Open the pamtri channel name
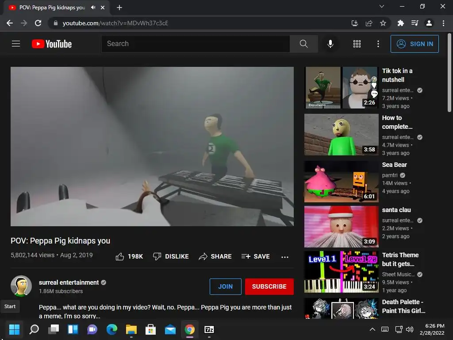Viewport: 453px width, 340px height. pos(390,175)
